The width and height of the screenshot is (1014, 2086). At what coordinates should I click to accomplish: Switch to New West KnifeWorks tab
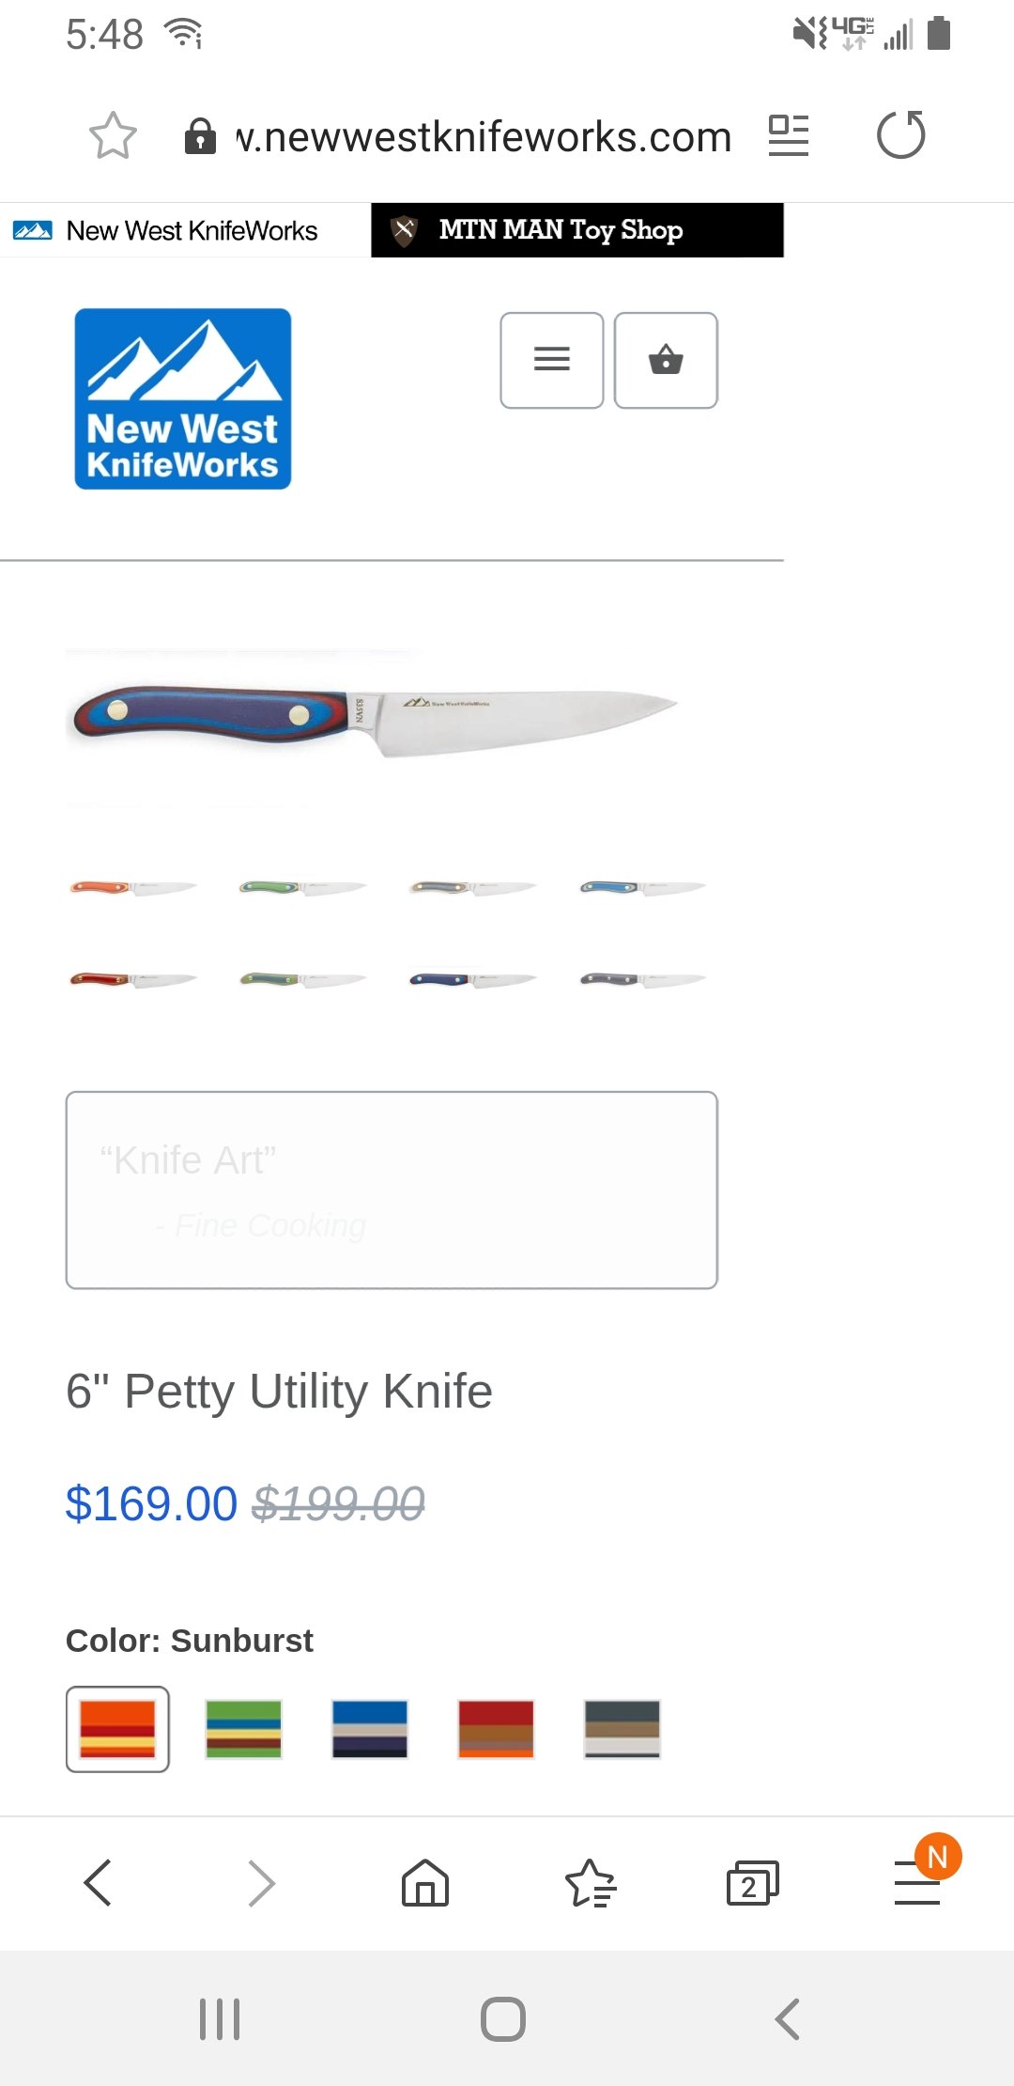coord(186,230)
